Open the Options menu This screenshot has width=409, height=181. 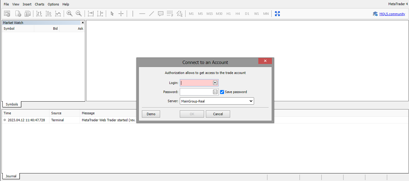click(53, 4)
